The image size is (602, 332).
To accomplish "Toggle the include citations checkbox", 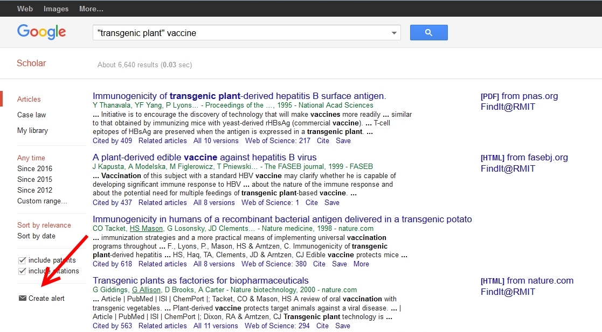I will 22,271.
